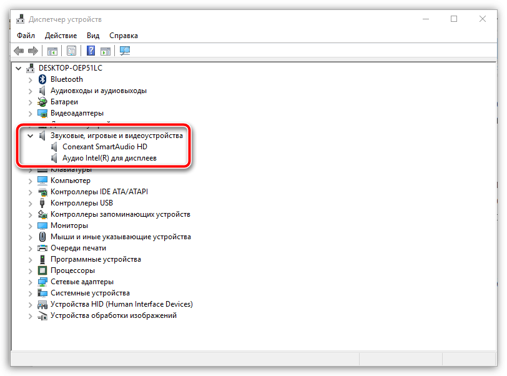Expand the Процессоры category
Image resolution: width=507 pixels, height=376 pixels.
tap(30, 270)
